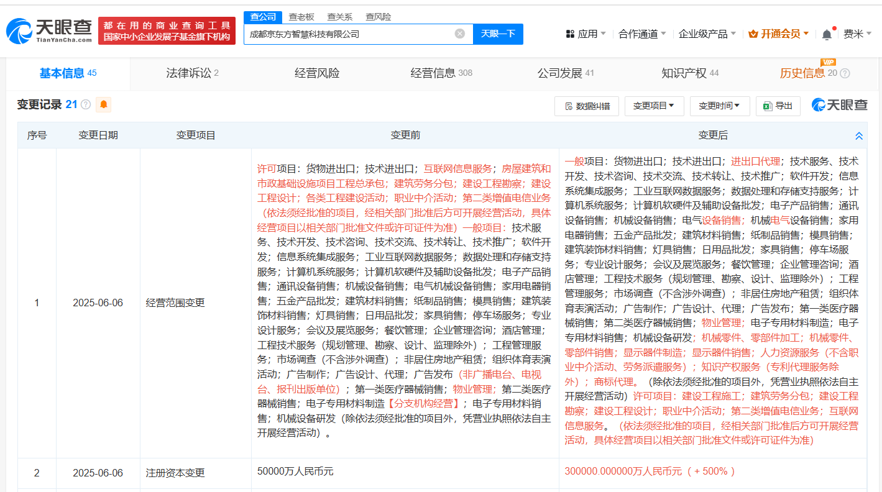Click the TianYanCha logo in the header
Image resolution: width=882 pixels, height=492 pixels.
[49, 30]
